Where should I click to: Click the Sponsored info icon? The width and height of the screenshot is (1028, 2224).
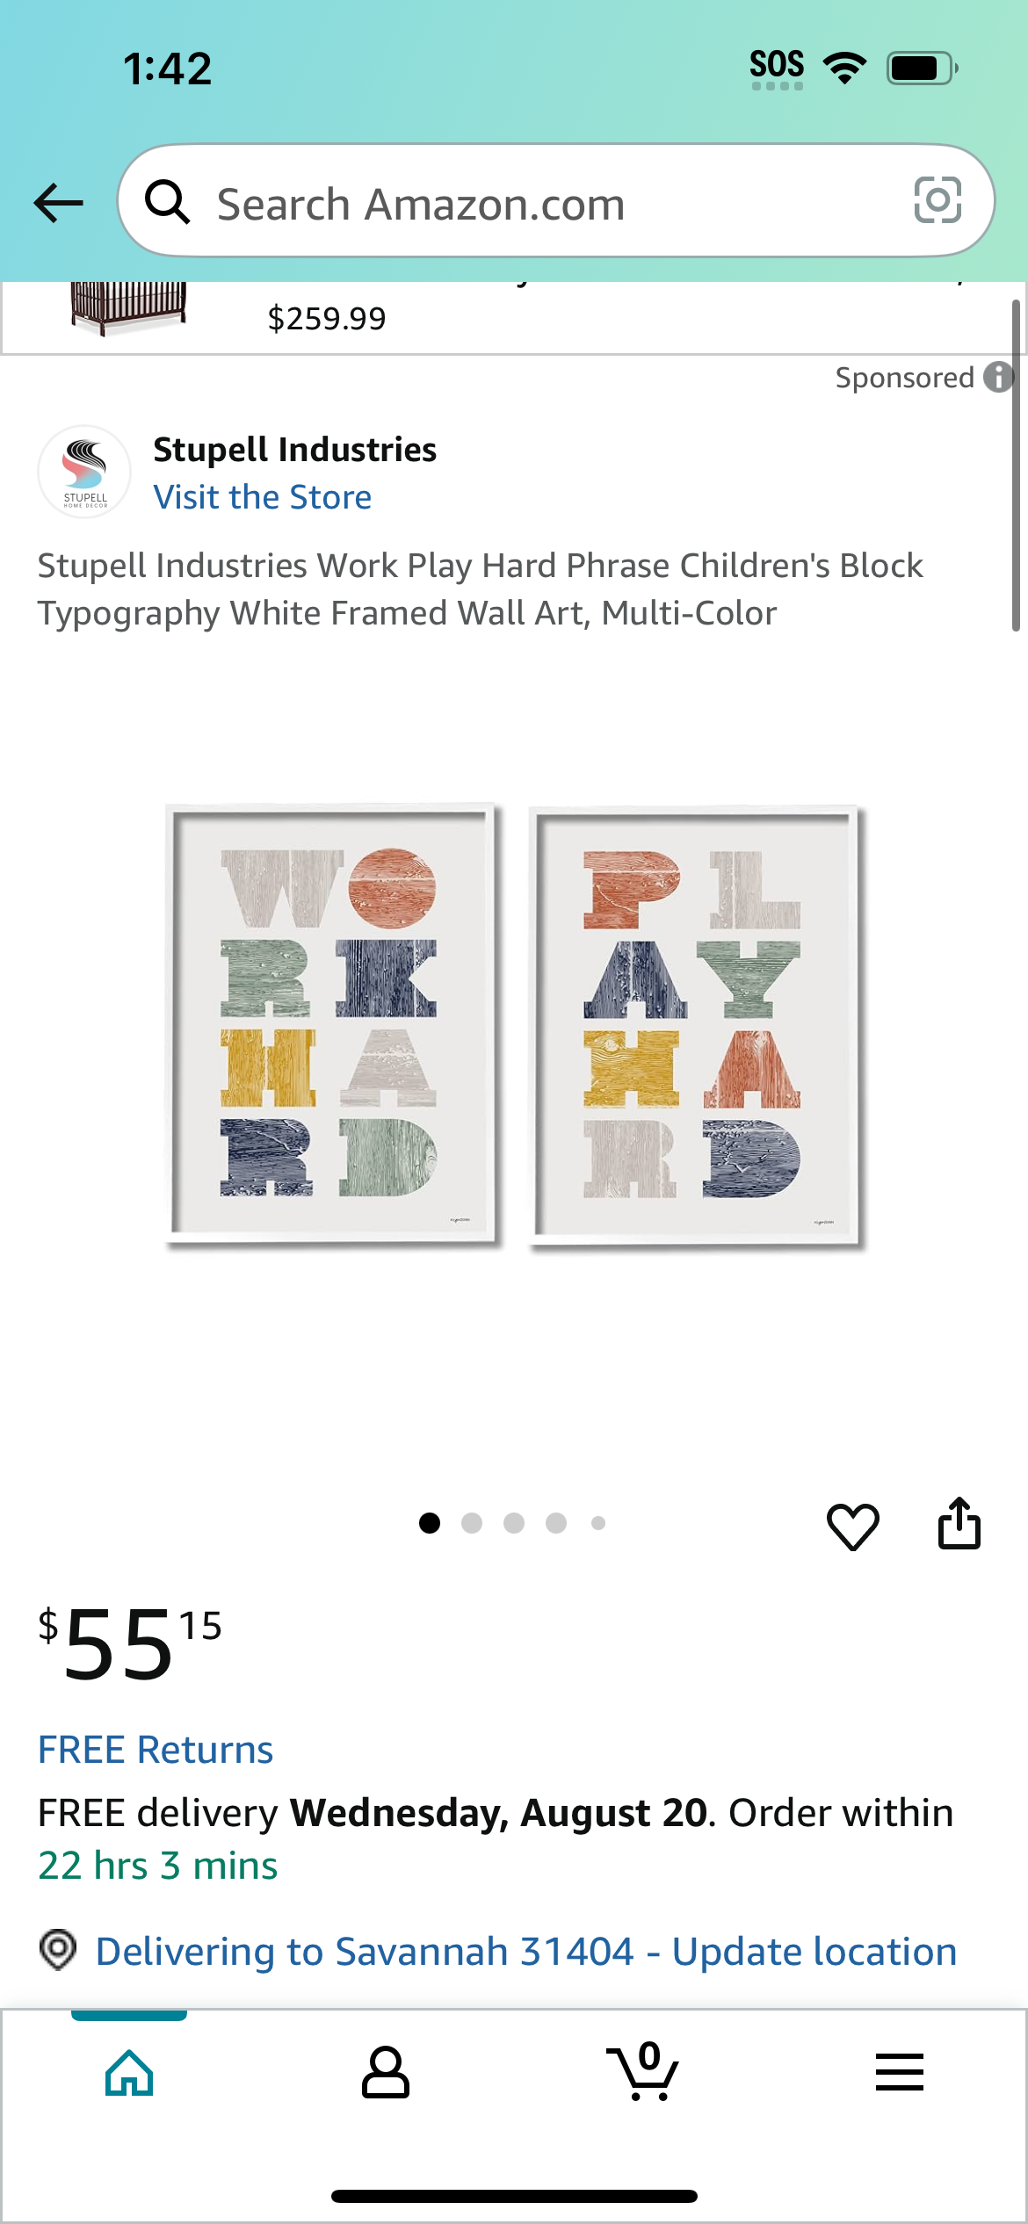click(x=999, y=377)
